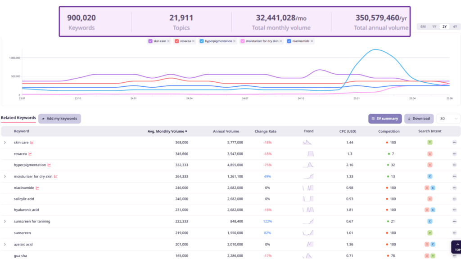Expand the sunscreen for tanning row
461x259 pixels.
(5, 221)
